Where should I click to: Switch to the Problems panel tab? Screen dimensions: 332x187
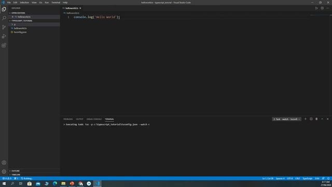(x=68, y=119)
